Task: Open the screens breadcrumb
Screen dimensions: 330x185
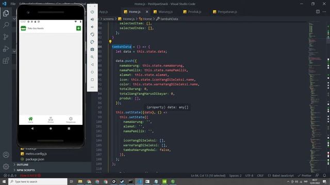Action: tap(108, 19)
